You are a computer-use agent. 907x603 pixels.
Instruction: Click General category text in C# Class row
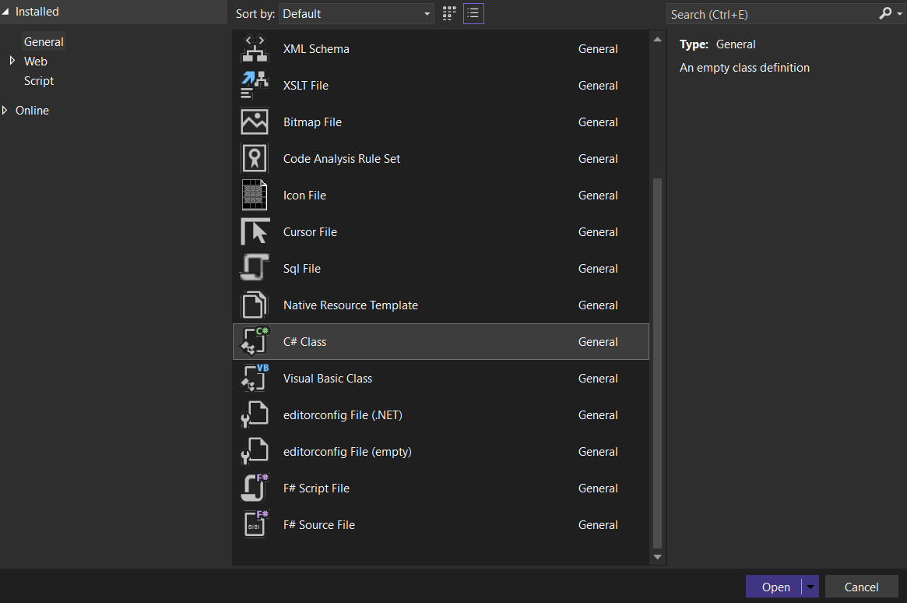(x=598, y=342)
